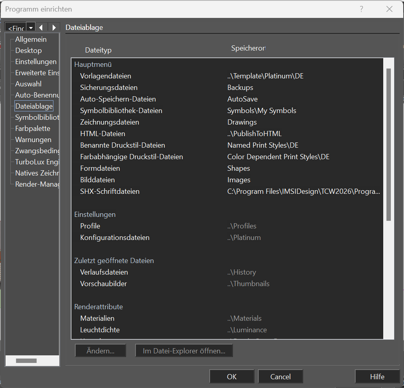The height and width of the screenshot is (388, 404).
Task: Select the Auswahl tree entry
Action: coord(28,84)
